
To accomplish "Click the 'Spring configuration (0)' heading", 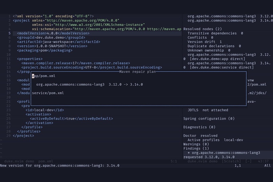I will [209, 119].
